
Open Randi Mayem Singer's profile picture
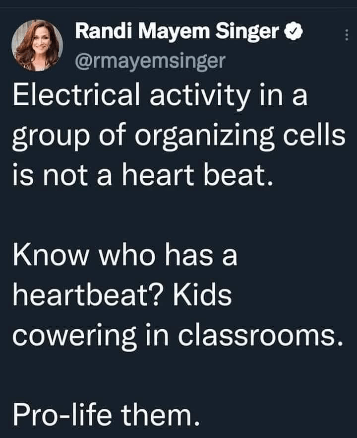pos(37,45)
